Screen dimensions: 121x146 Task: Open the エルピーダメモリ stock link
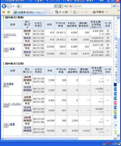coord(12,104)
